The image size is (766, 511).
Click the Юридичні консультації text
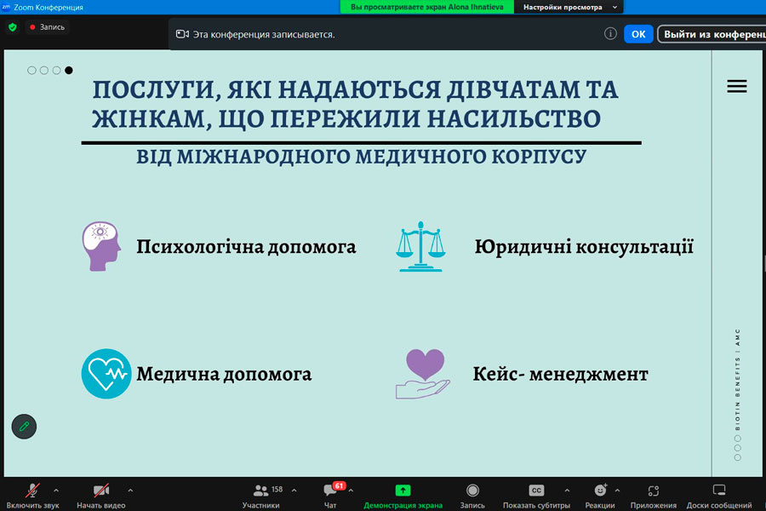[x=584, y=246]
